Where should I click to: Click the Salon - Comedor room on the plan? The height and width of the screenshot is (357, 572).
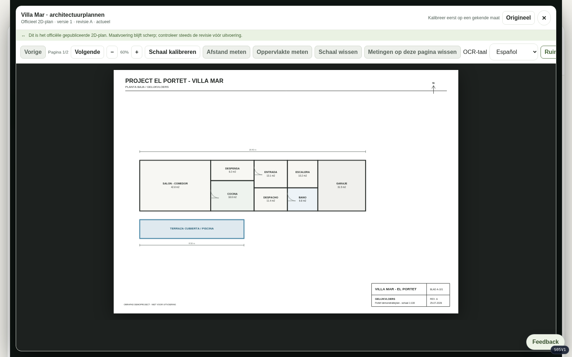tap(175, 186)
